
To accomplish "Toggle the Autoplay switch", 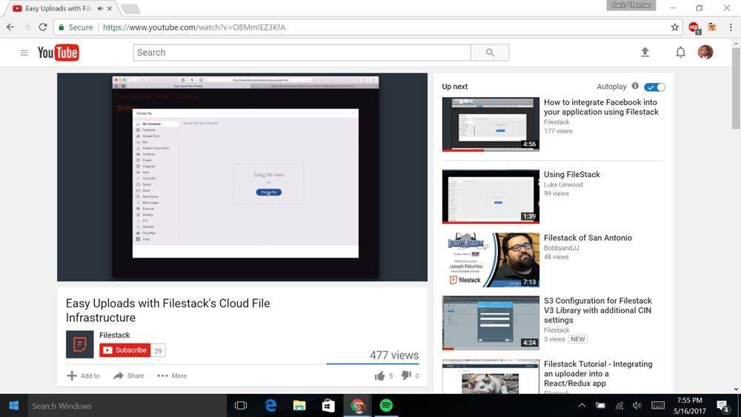I will pos(654,87).
